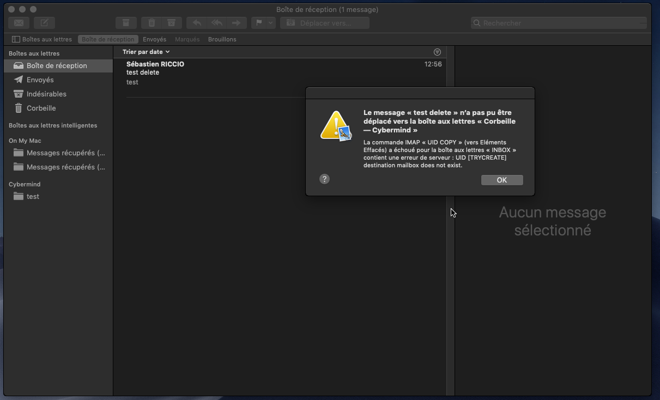Click the archive toolbar icon
Screen dimensions: 660x400
pyautogui.click(x=125, y=23)
